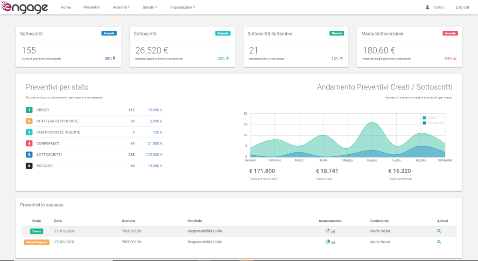
Task: Click magnifier icon in Attesa Proposte row
Action: click(439, 242)
